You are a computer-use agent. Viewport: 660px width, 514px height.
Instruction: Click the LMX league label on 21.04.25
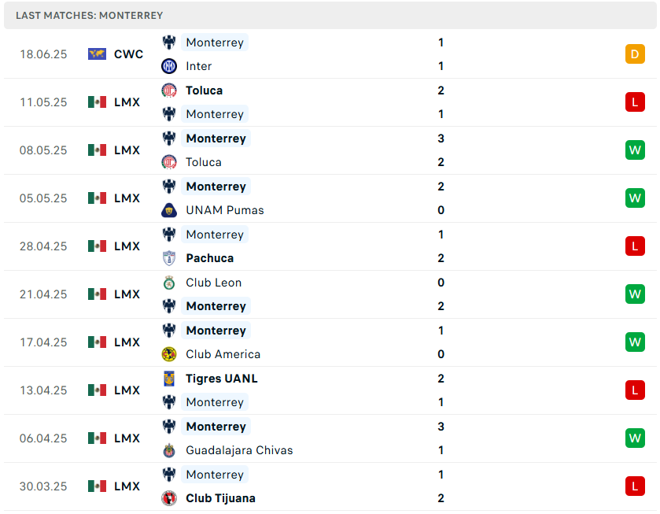pos(127,294)
